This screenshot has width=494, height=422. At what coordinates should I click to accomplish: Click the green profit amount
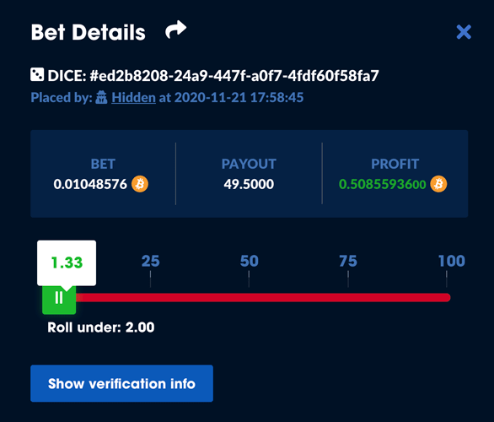tap(382, 184)
